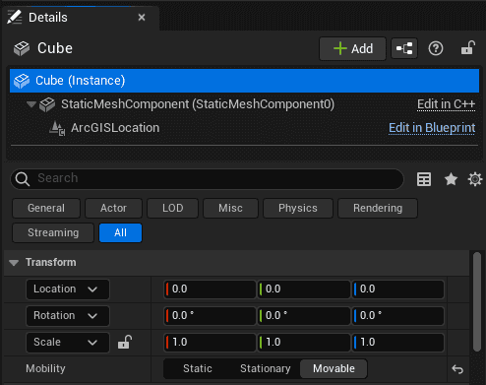The width and height of the screenshot is (486, 385).
Task: Click the Scale Z value field
Action: click(x=398, y=343)
